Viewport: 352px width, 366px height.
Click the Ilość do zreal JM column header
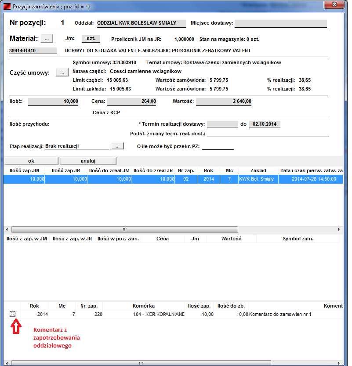109,170
